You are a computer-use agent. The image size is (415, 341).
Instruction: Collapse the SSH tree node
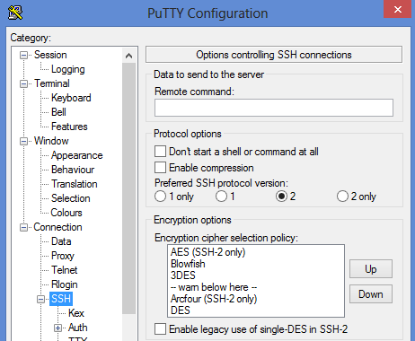(x=40, y=299)
